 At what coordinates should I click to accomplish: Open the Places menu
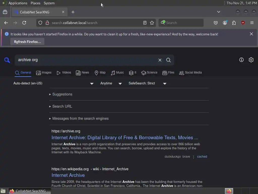(36, 3)
